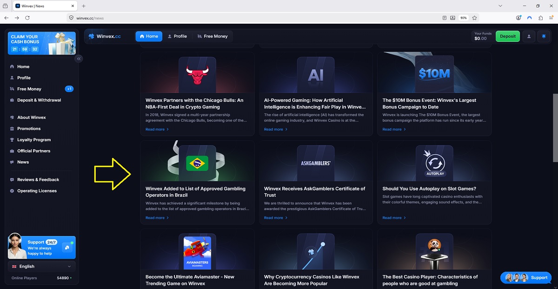The image size is (558, 289).
Task: Click the Online Players 54890 counter
Action: (x=42, y=278)
